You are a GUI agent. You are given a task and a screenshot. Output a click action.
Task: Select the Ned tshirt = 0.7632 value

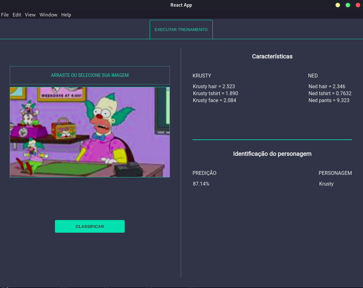pyautogui.click(x=330, y=94)
